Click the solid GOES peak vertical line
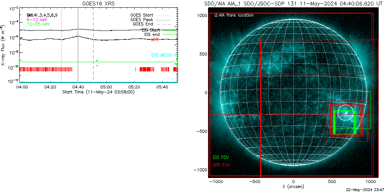The width and height of the screenshot is (386, 193). coord(78,45)
